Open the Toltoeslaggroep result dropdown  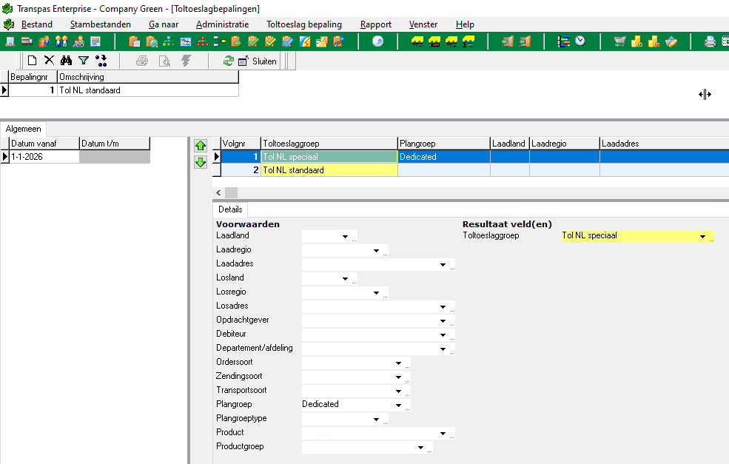(702, 237)
